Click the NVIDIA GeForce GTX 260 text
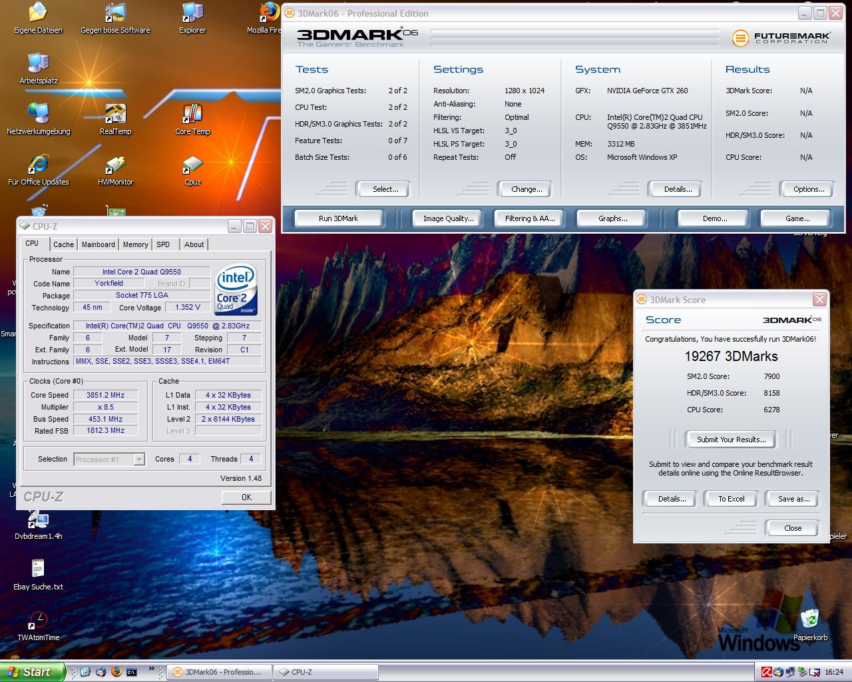Image resolution: width=852 pixels, height=682 pixels. (x=647, y=91)
